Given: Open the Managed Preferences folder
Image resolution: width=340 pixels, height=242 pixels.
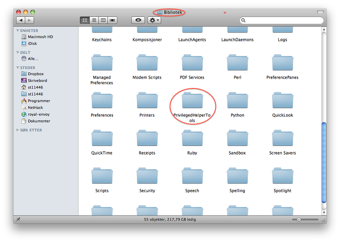Looking at the screenshot, I should pos(102,64).
